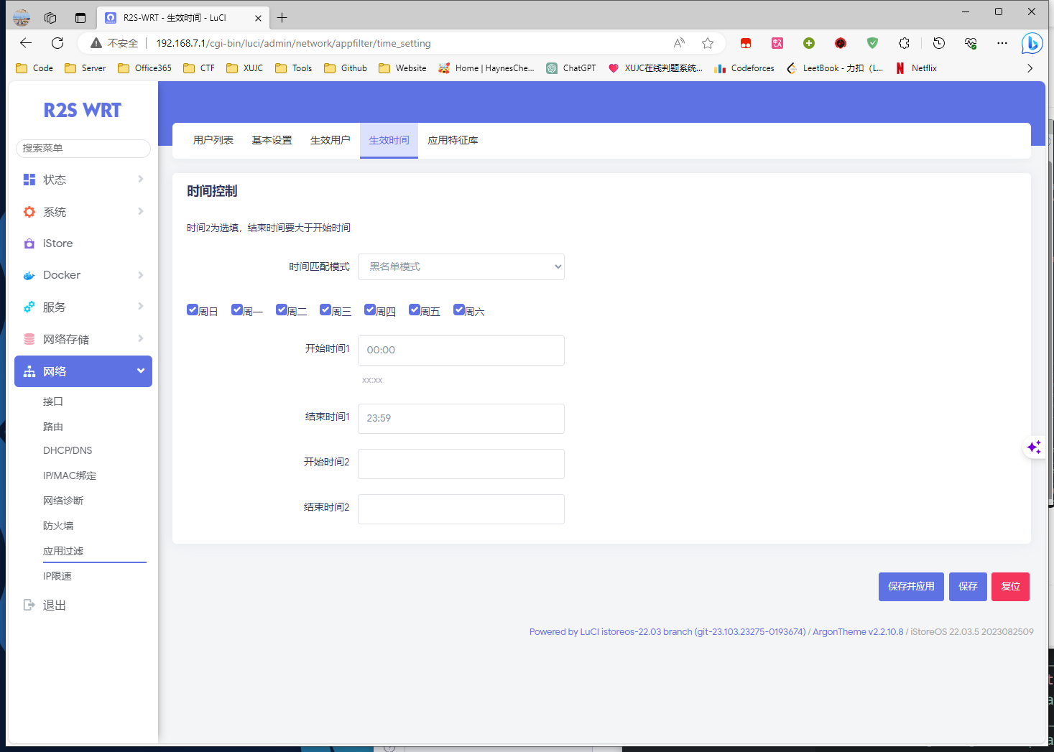Expand the Docker sidebar menu
This screenshot has height=752, width=1054.
[83, 275]
